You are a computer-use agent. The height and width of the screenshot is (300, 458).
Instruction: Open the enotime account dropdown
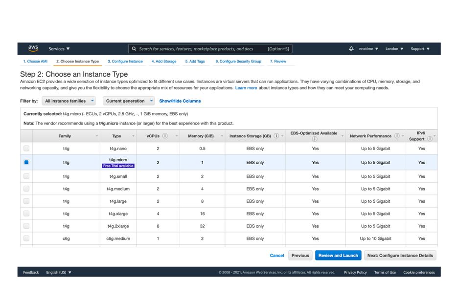368,49
